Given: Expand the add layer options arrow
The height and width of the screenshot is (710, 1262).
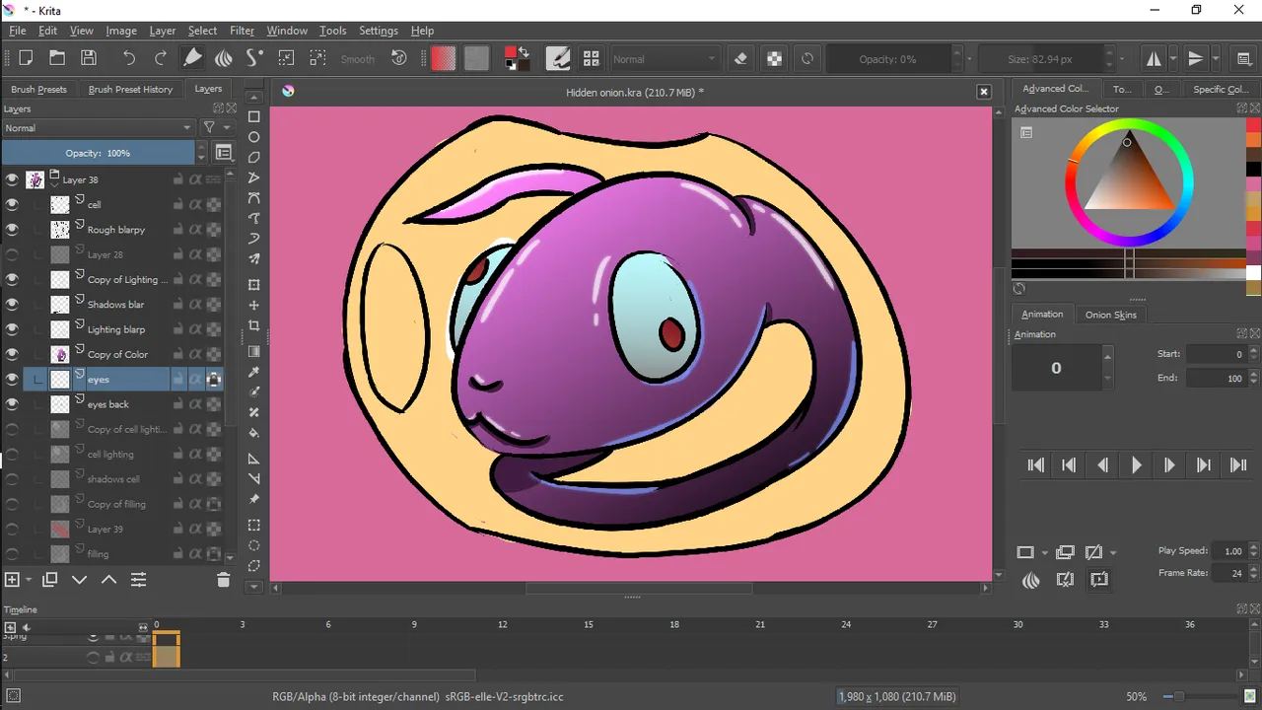Looking at the screenshot, I should [29, 580].
